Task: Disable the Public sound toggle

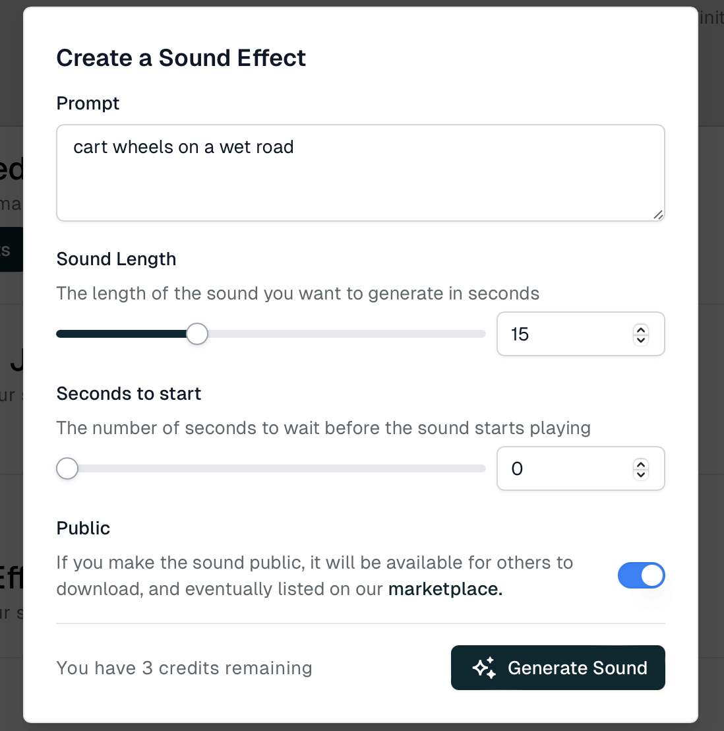Action: tap(641, 575)
